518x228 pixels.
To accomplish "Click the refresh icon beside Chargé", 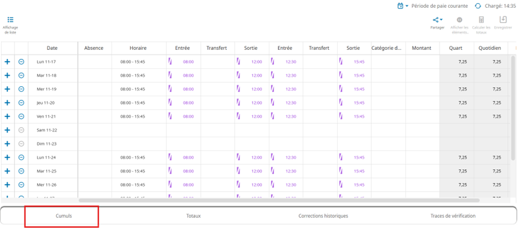I will (x=478, y=6).
